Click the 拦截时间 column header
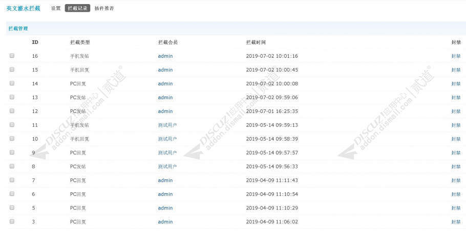466x231 pixels. pyautogui.click(x=256, y=42)
